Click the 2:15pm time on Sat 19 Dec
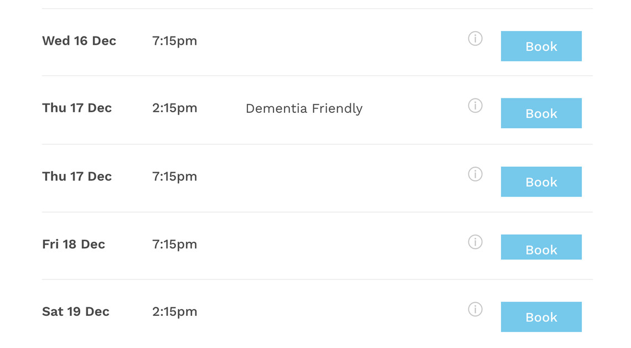631x348 pixels. pyautogui.click(x=175, y=312)
